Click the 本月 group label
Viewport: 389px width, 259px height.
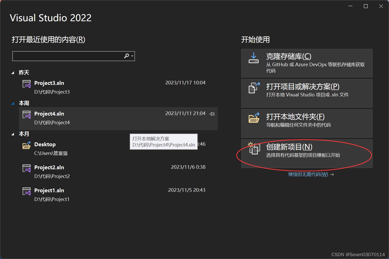pos(24,134)
